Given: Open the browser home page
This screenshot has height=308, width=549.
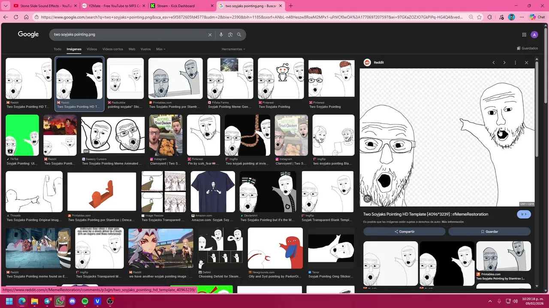Looking at the screenshot, I should coord(26,17).
